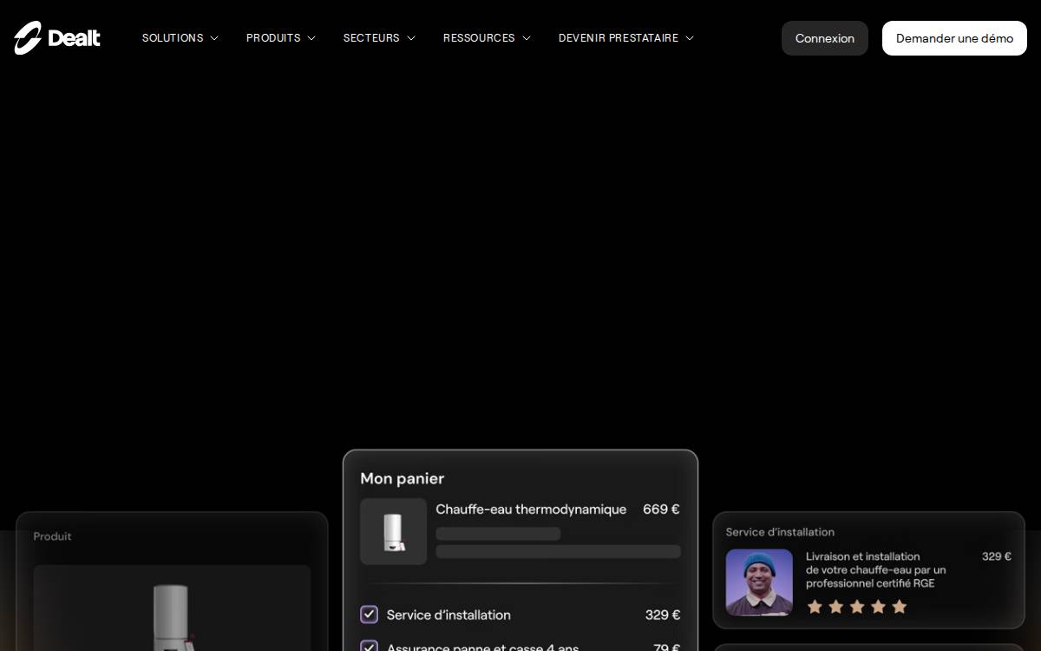Click the 669 € price
1041x651 pixels.
(661, 510)
